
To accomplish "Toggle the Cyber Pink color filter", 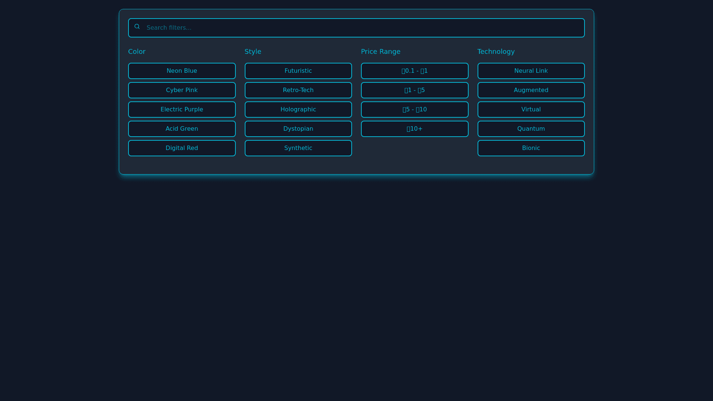I will tap(182, 90).
